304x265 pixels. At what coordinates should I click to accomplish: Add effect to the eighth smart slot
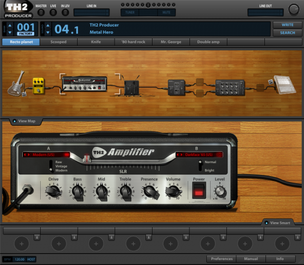(282, 244)
